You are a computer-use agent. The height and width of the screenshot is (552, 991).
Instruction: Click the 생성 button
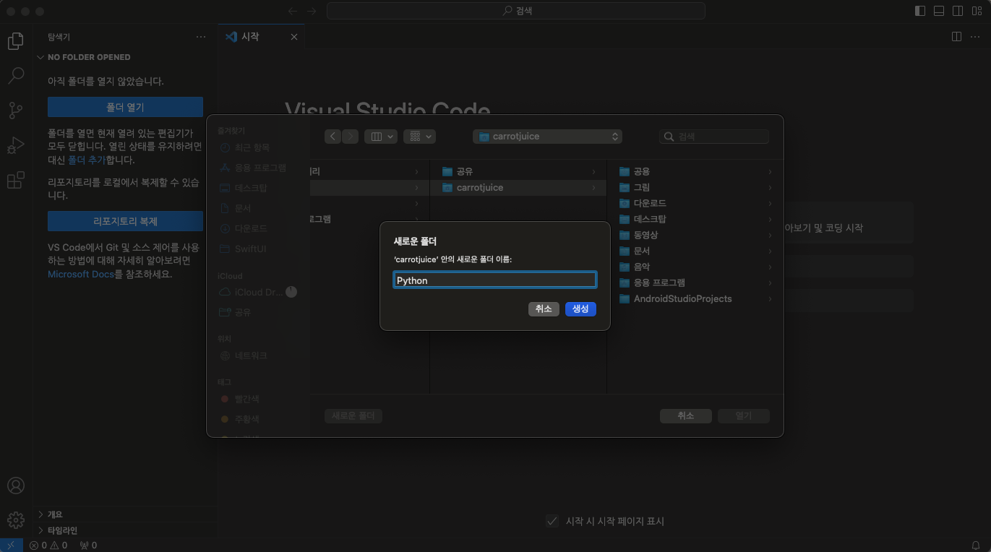click(x=580, y=309)
